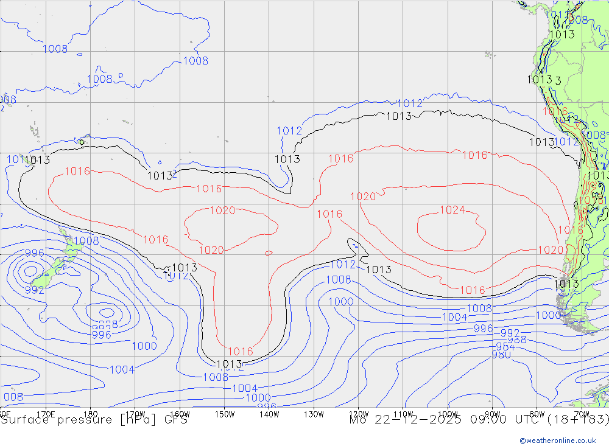Click the small closed contour right of the lower 1020 label
This screenshot has height=446, width=609.
[x=269, y=253]
